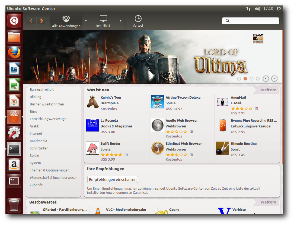Open the session gear menu

point(279,9)
